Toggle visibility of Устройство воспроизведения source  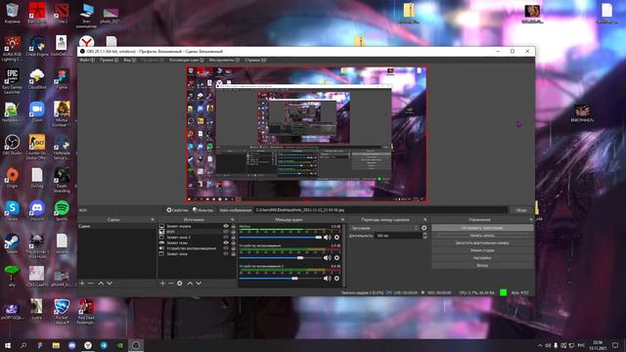click(x=226, y=248)
